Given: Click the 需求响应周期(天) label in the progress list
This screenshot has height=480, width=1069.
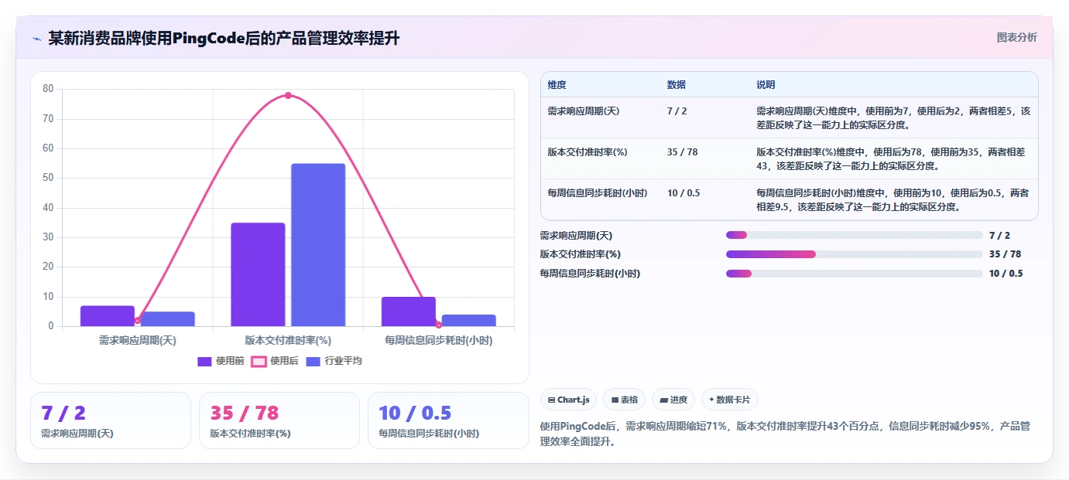Looking at the screenshot, I should click(x=576, y=236).
